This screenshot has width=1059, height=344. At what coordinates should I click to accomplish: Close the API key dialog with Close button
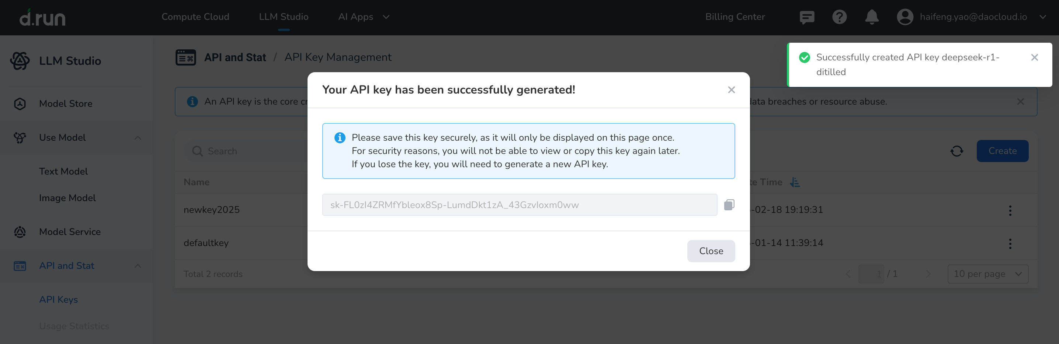click(711, 251)
